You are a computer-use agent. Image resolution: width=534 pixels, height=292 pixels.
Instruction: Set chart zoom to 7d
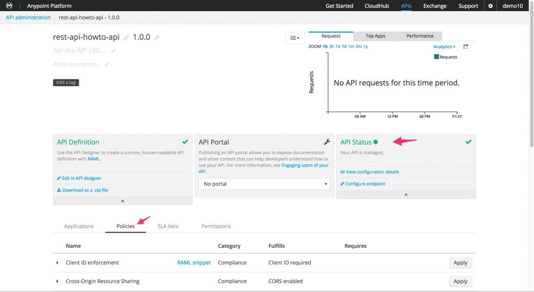344,46
